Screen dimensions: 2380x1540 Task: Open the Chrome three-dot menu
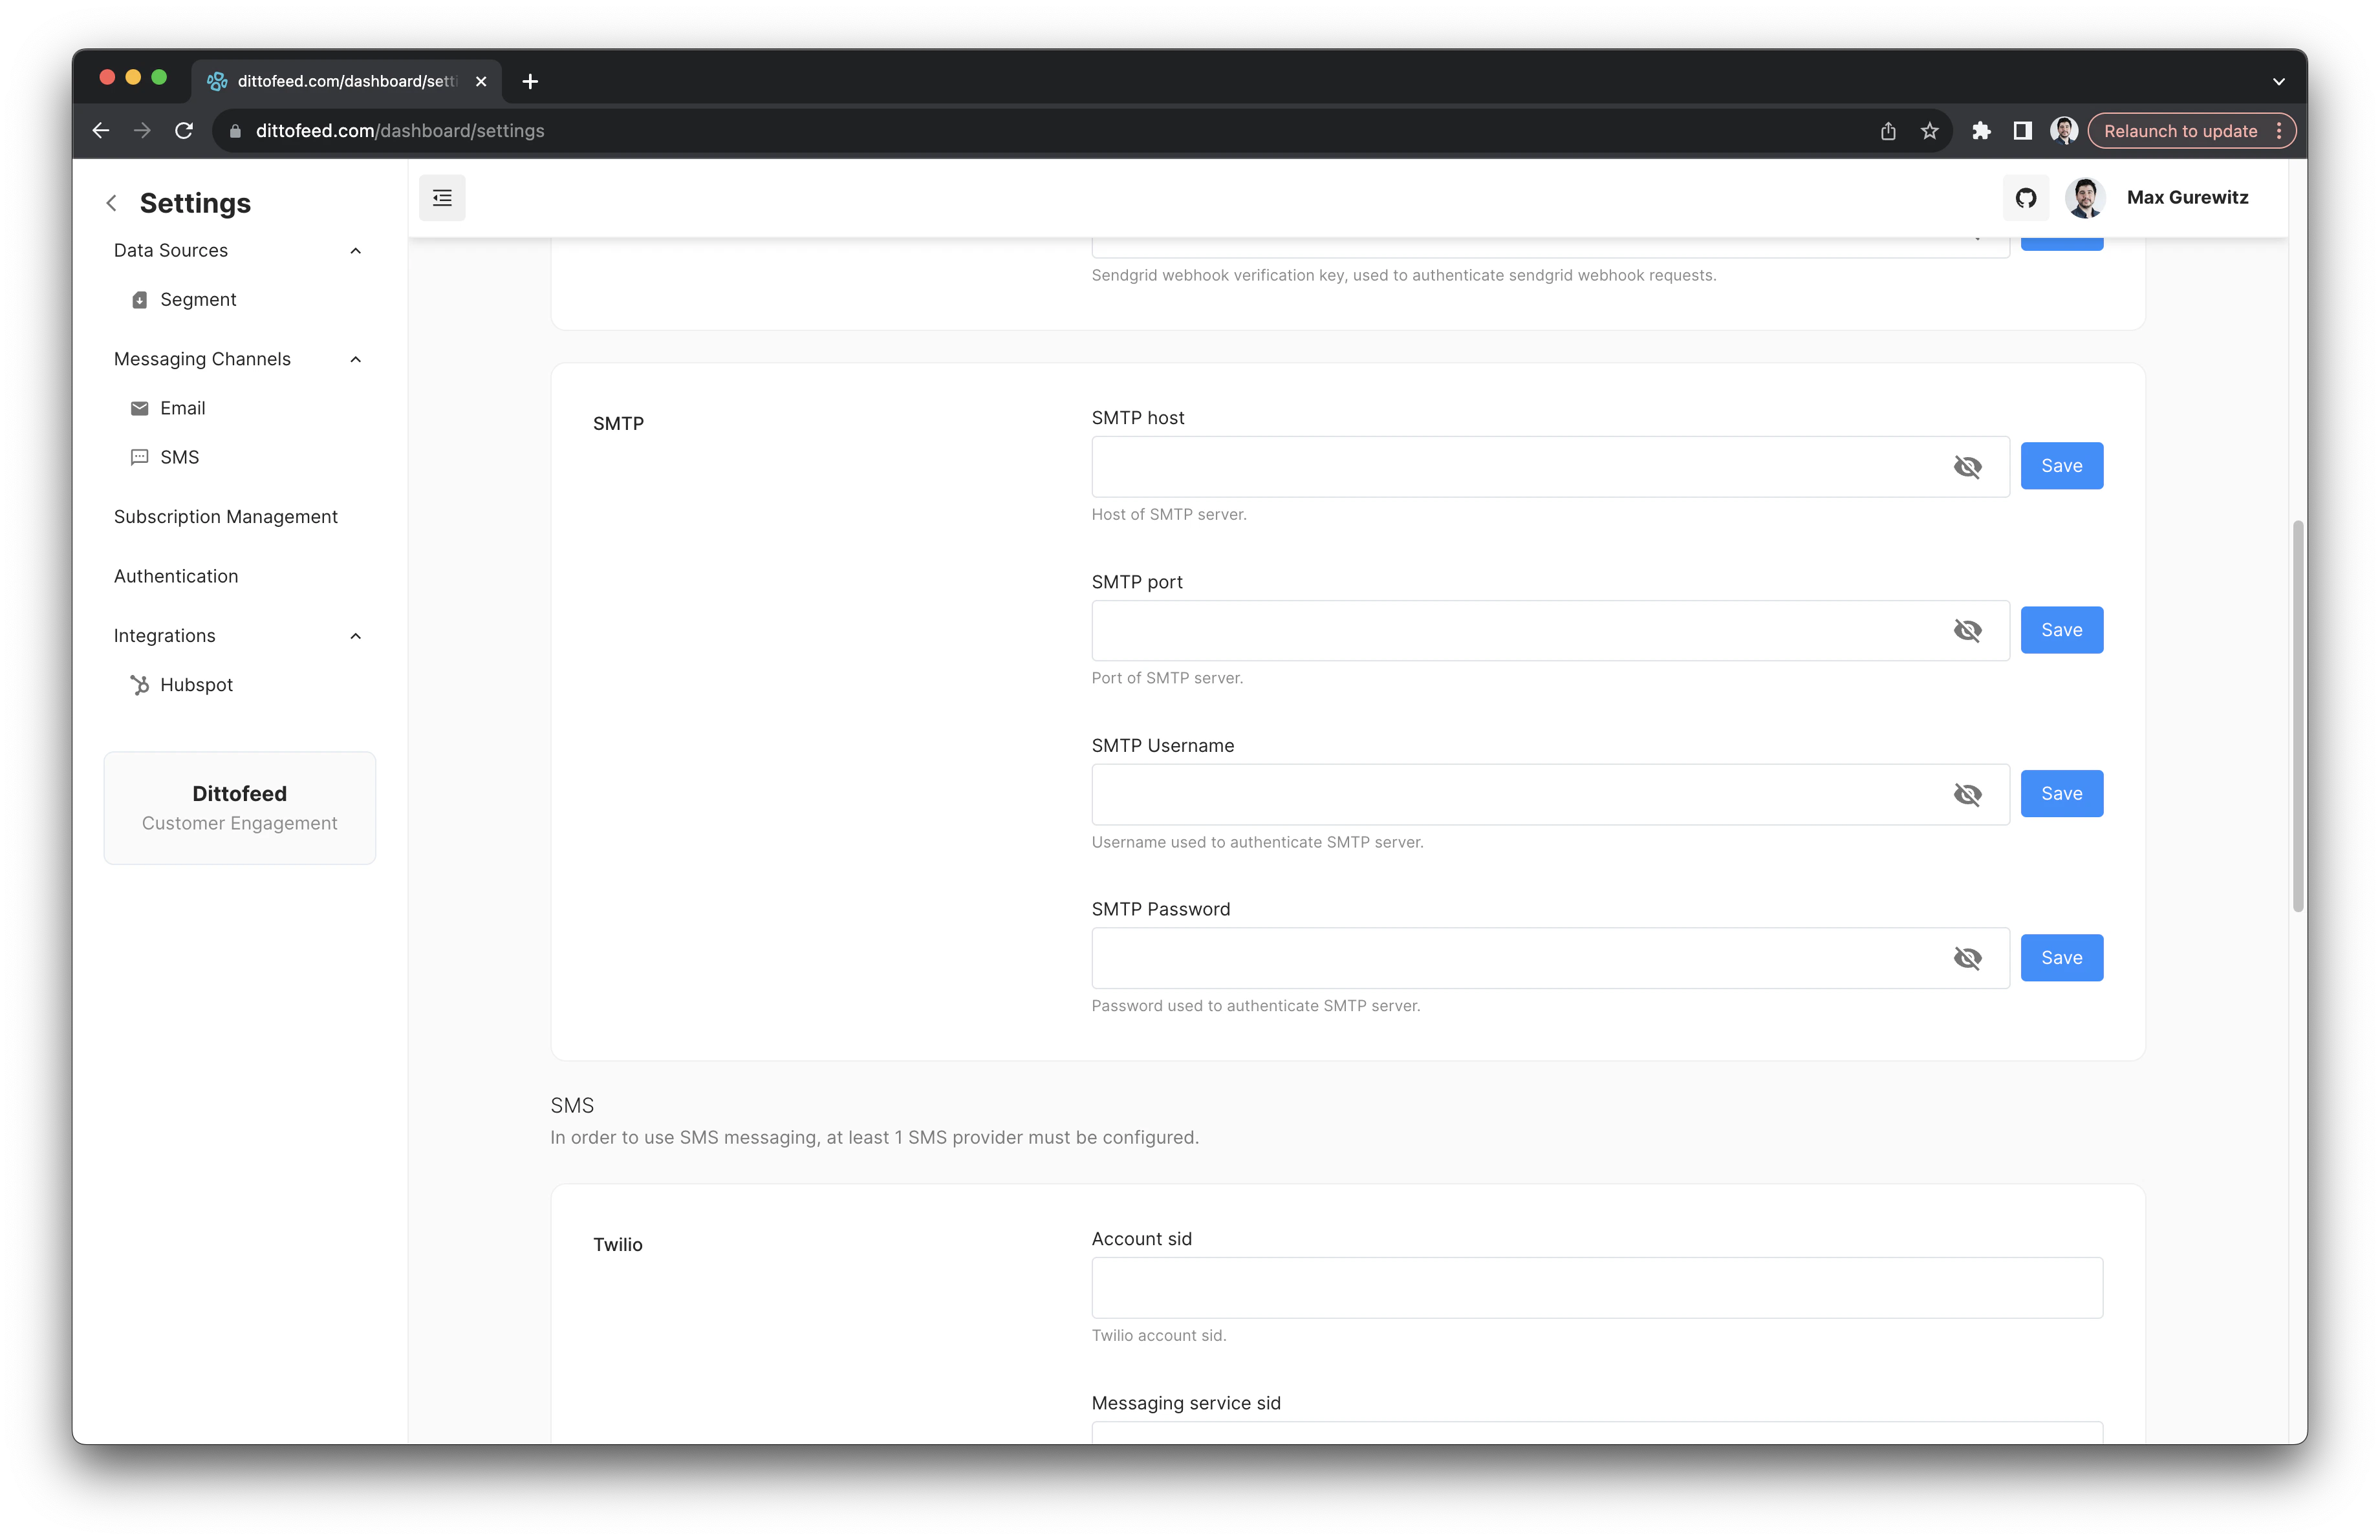click(2279, 131)
